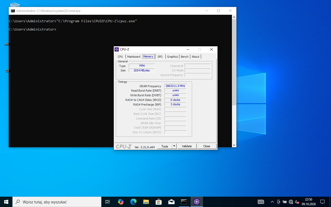Open the clock and date flyout

point(309,202)
